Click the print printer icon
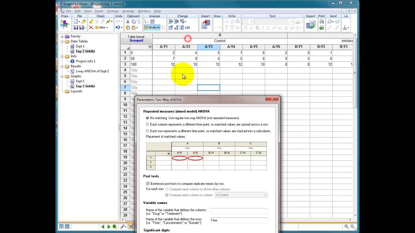 coord(321,21)
